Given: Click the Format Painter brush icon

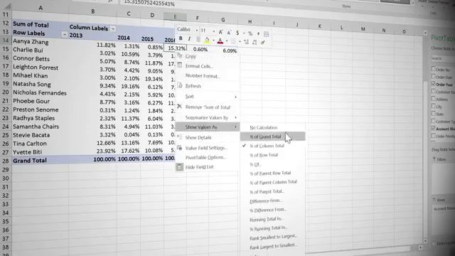Looking at the screenshot, I should click(262, 43).
